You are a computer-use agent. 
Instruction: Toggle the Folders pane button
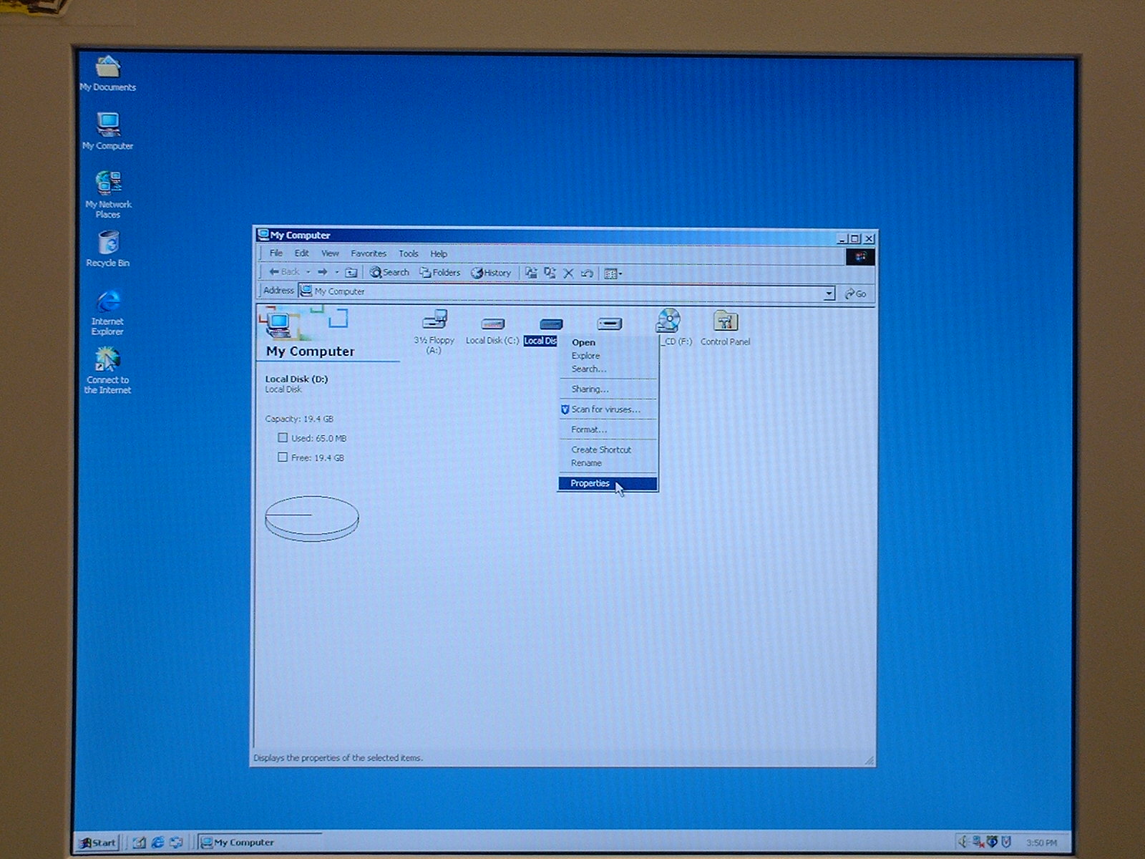point(440,272)
